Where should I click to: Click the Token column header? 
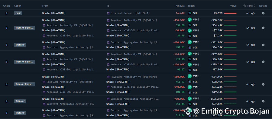coord(191,6)
